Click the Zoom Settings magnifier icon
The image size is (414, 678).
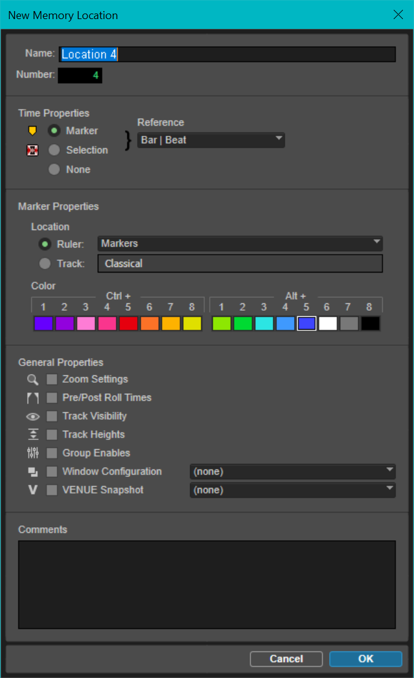pos(33,380)
